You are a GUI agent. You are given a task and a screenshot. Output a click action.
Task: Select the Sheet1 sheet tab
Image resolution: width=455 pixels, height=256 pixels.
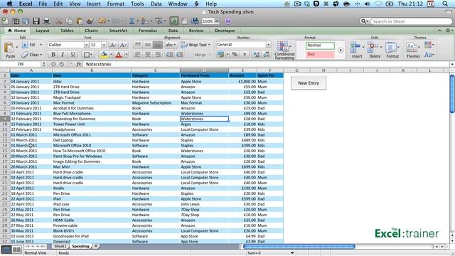(x=60, y=246)
